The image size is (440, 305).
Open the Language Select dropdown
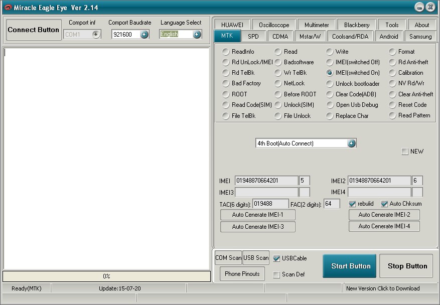tap(197, 34)
